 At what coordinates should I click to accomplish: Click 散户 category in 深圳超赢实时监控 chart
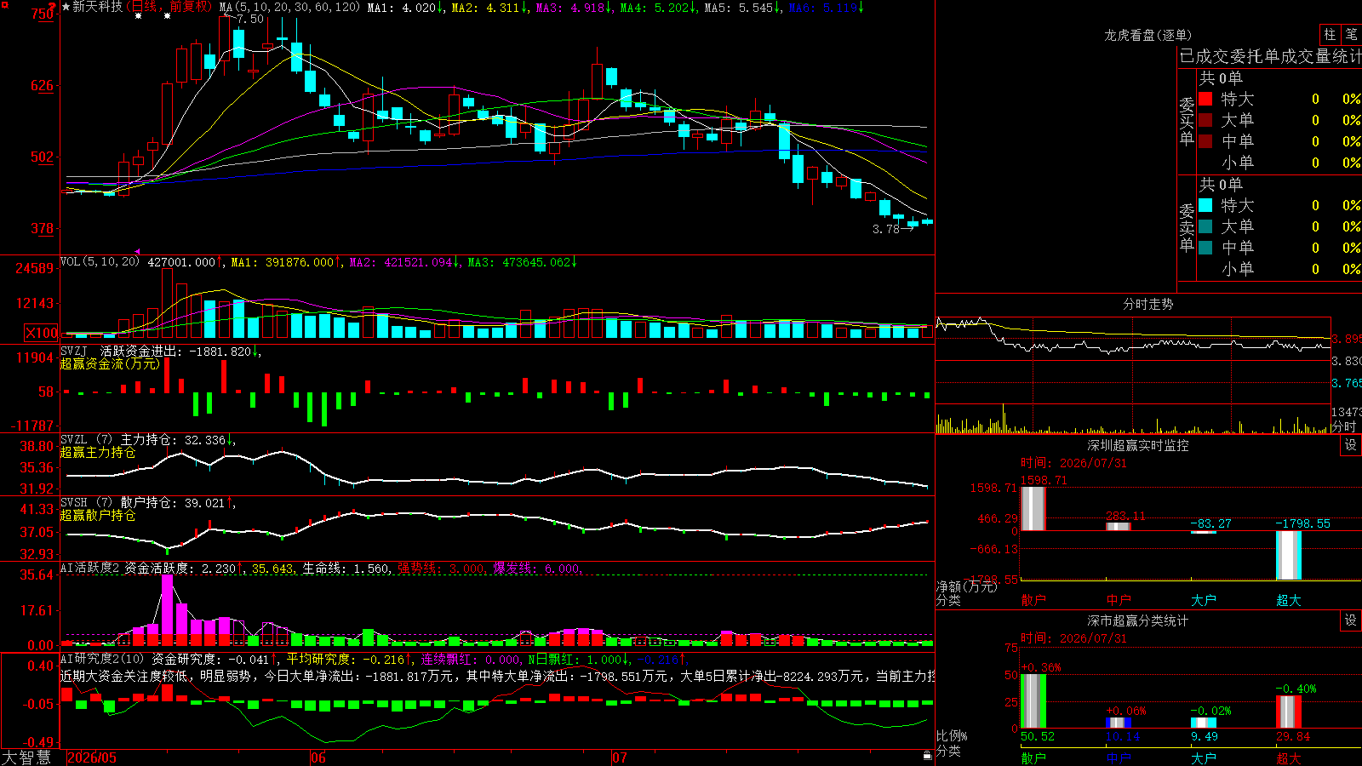tap(1033, 600)
